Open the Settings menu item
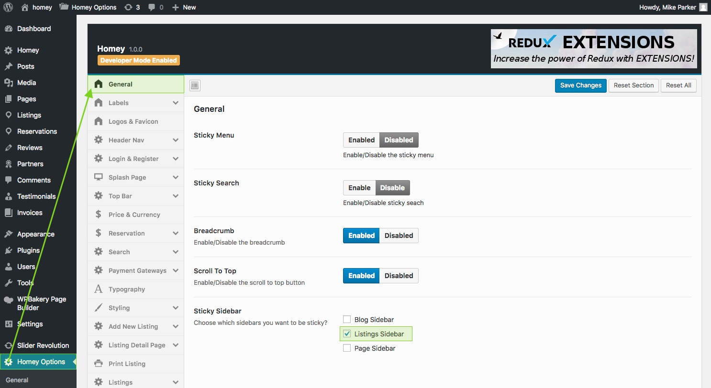Image resolution: width=711 pixels, height=388 pixels. coord(38,324)
